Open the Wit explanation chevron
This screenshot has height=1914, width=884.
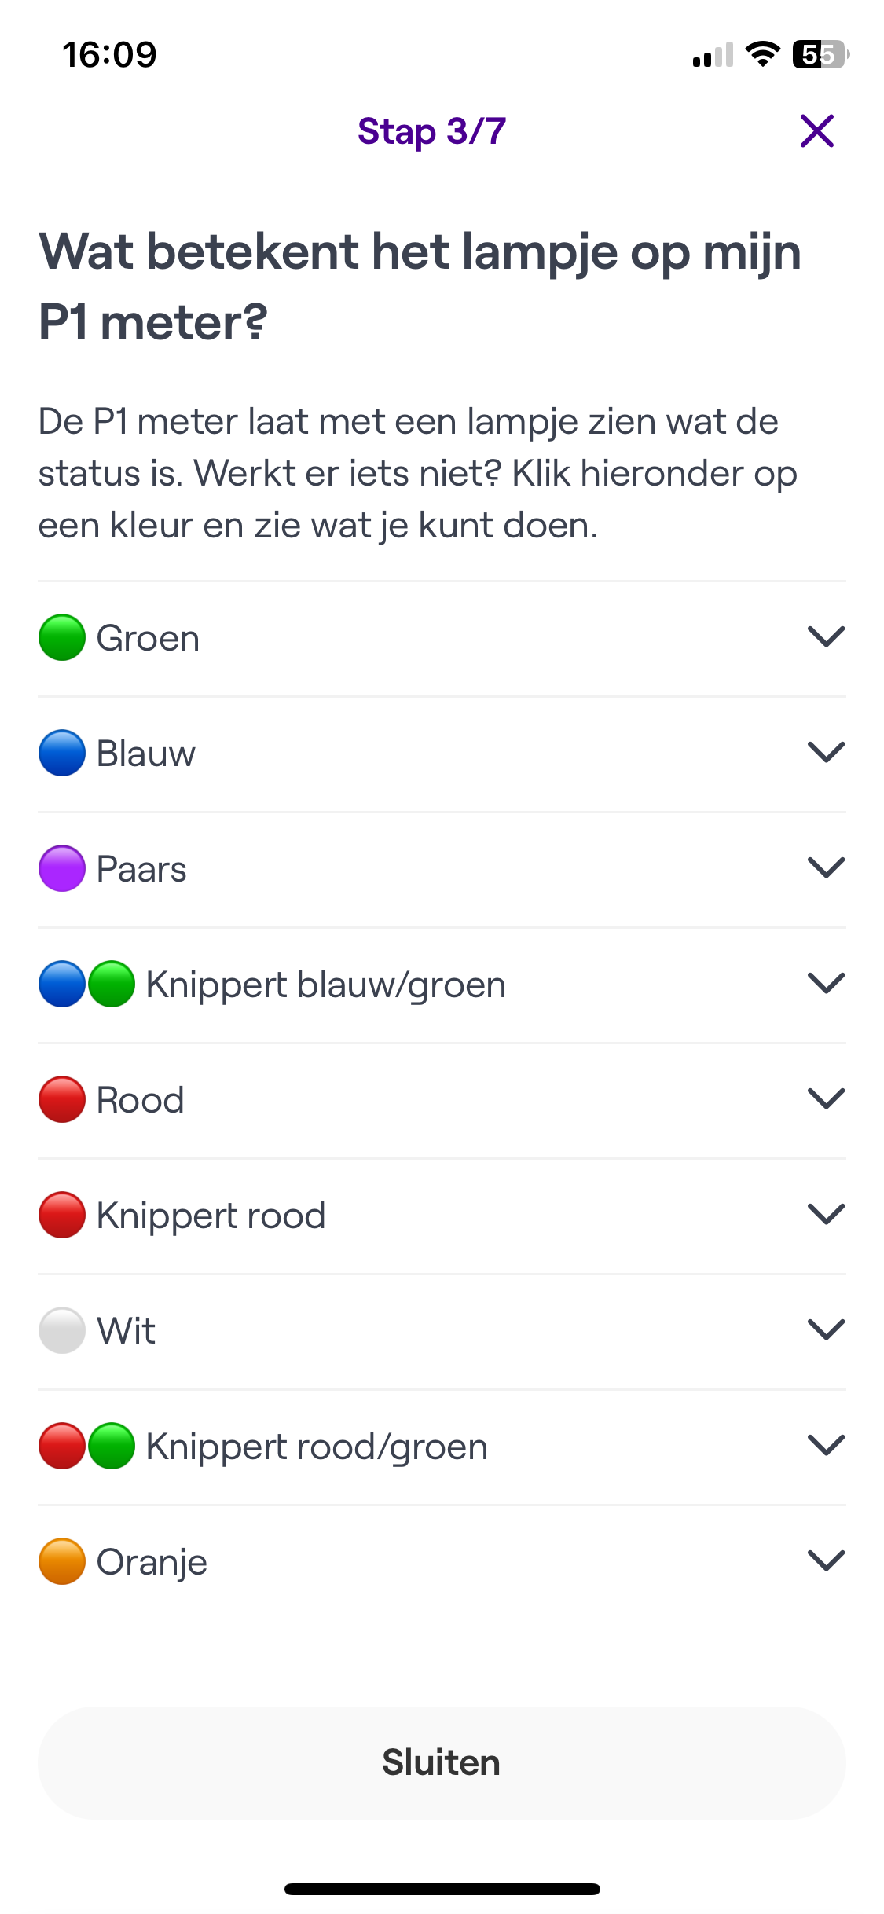pyautogui.click(x=826, y=1329)
